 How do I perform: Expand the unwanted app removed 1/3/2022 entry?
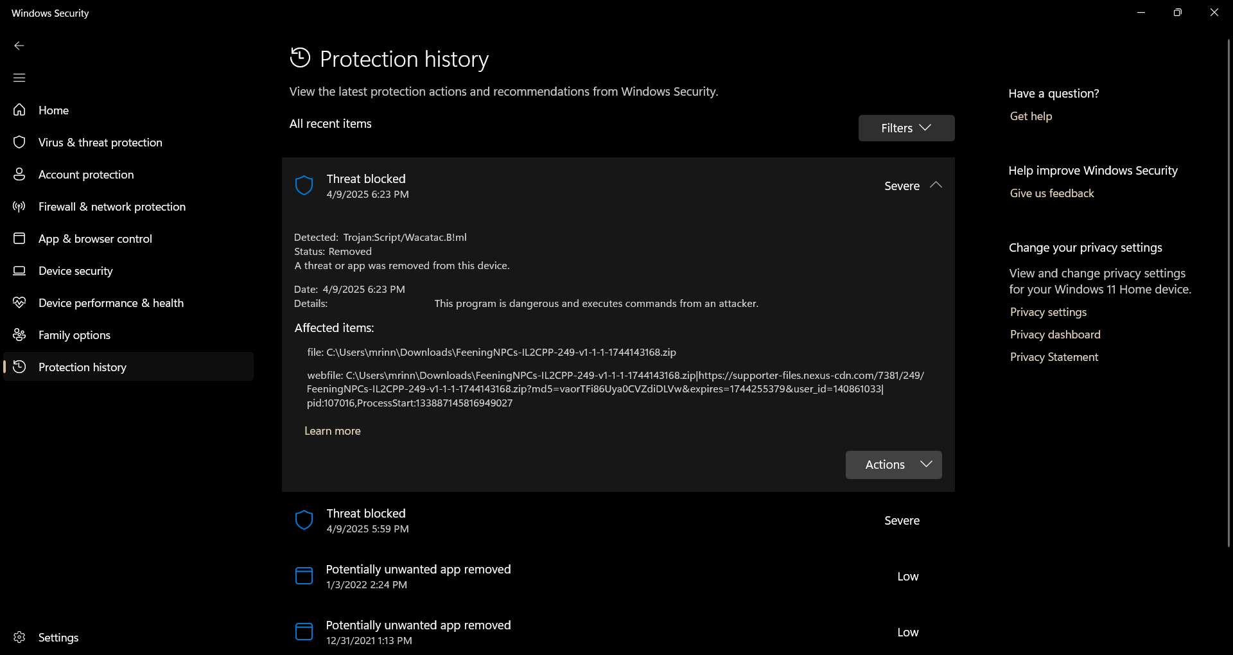618,576
